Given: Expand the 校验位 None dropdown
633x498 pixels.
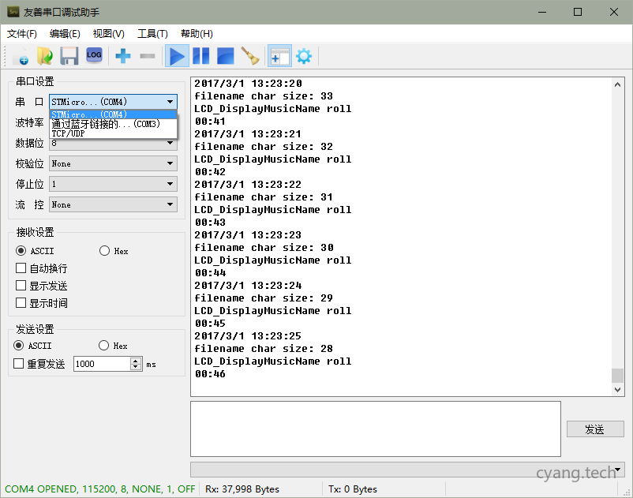Looking at the screenshot, I should click(113, 163).
